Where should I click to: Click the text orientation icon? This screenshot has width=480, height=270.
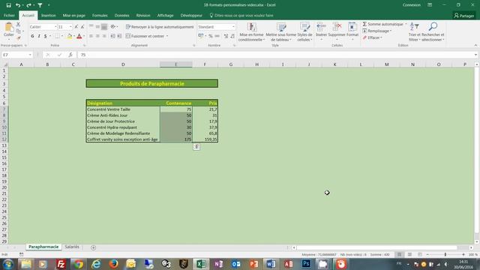coord(113,27)
